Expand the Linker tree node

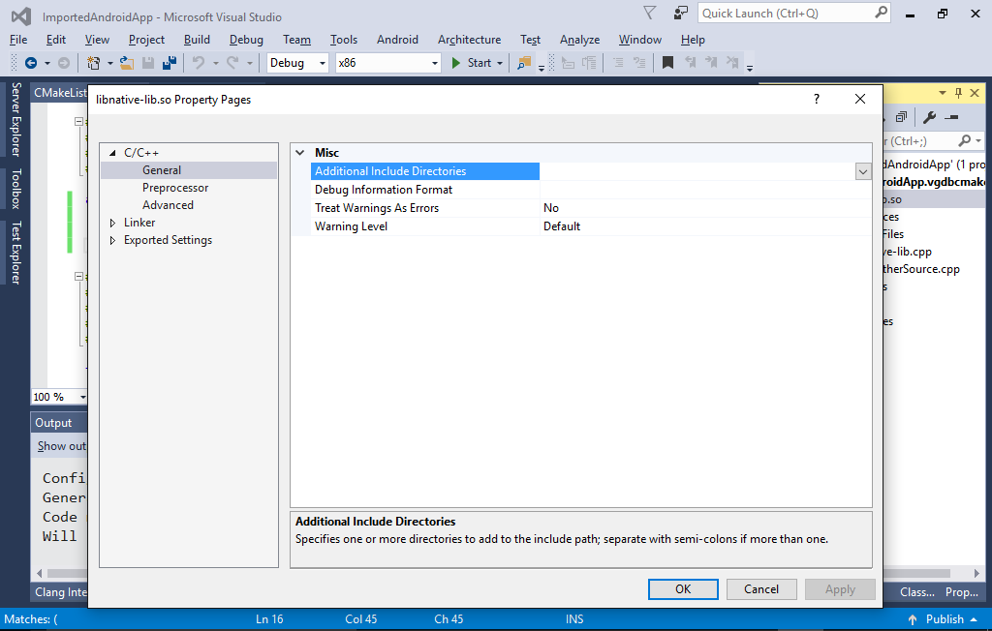[x=112, y=223]
